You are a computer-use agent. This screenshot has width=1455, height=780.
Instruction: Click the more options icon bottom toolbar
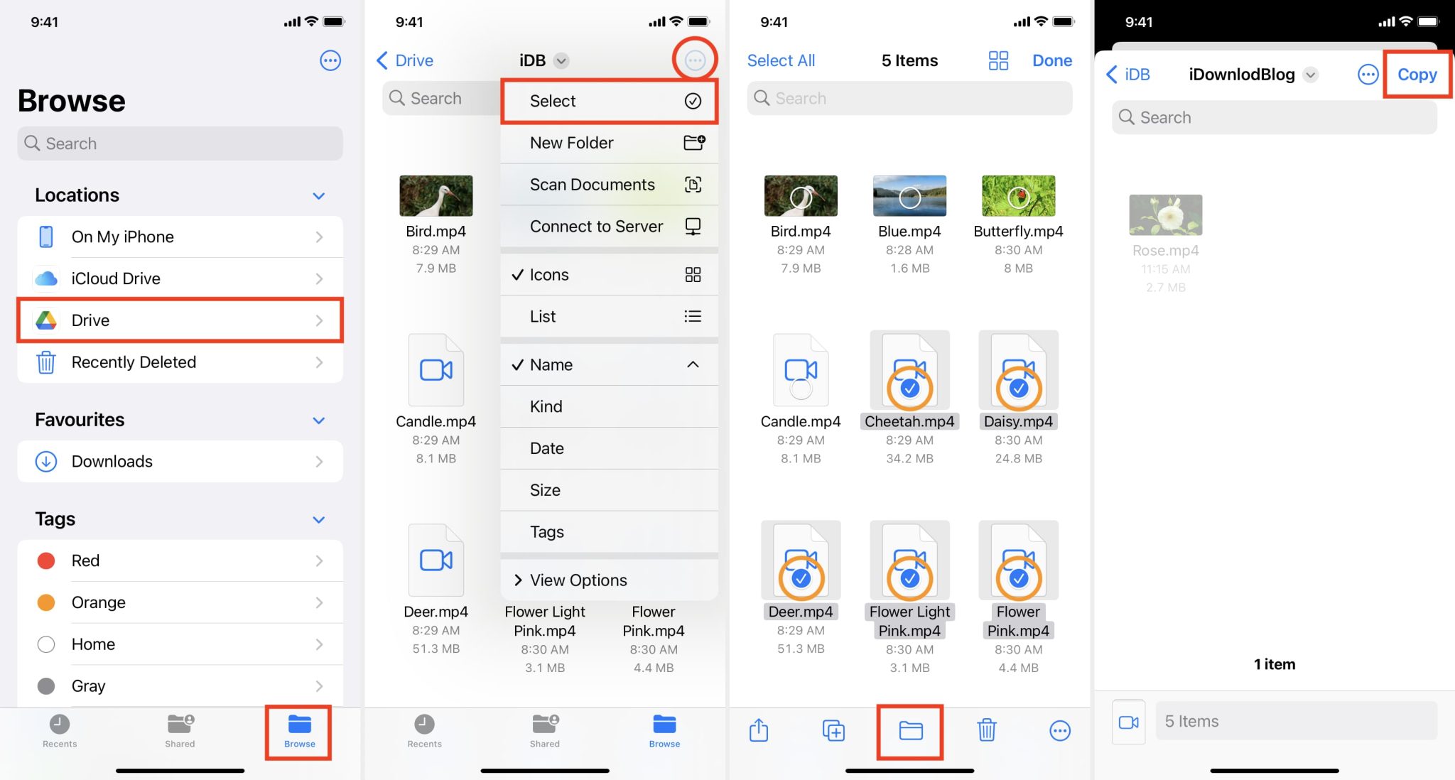coord(1059,728)
